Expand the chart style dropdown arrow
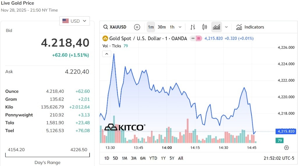Screen dimensions: 298x166 pos(226,27)
